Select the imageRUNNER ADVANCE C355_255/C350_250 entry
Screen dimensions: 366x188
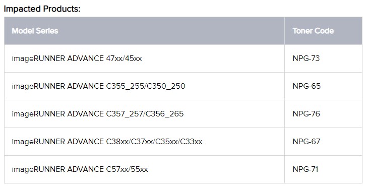98,86
